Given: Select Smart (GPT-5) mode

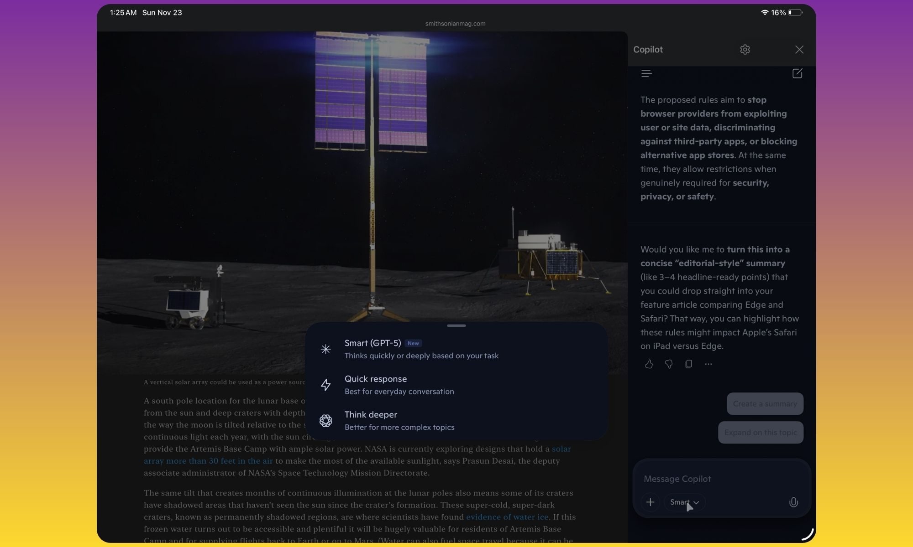Looking at the screenshot, I should [456, 349].
